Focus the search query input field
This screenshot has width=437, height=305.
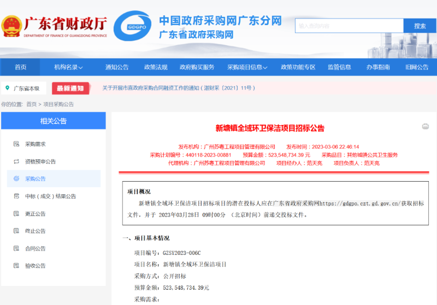click(349, 26)
